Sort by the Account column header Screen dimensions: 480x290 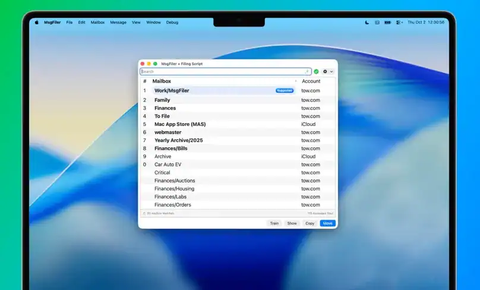[x=311, y=81]
